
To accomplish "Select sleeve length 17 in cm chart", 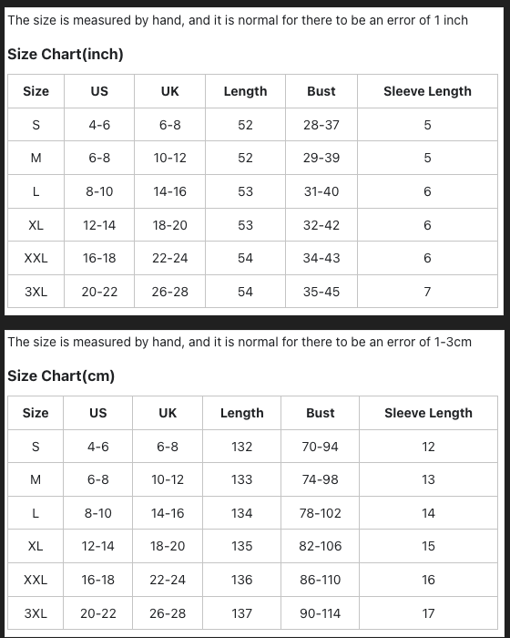I will tap(429, 613).
